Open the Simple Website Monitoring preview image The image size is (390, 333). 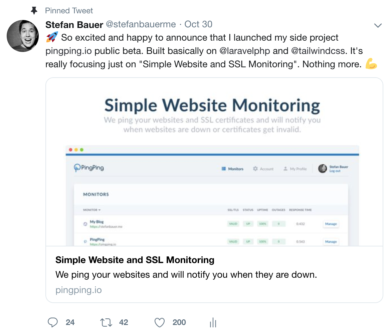click(x=214, y=162)
